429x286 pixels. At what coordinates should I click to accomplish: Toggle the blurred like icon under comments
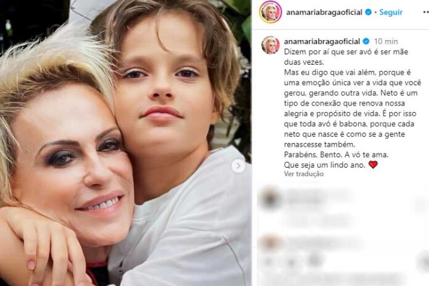coord(269,261)
